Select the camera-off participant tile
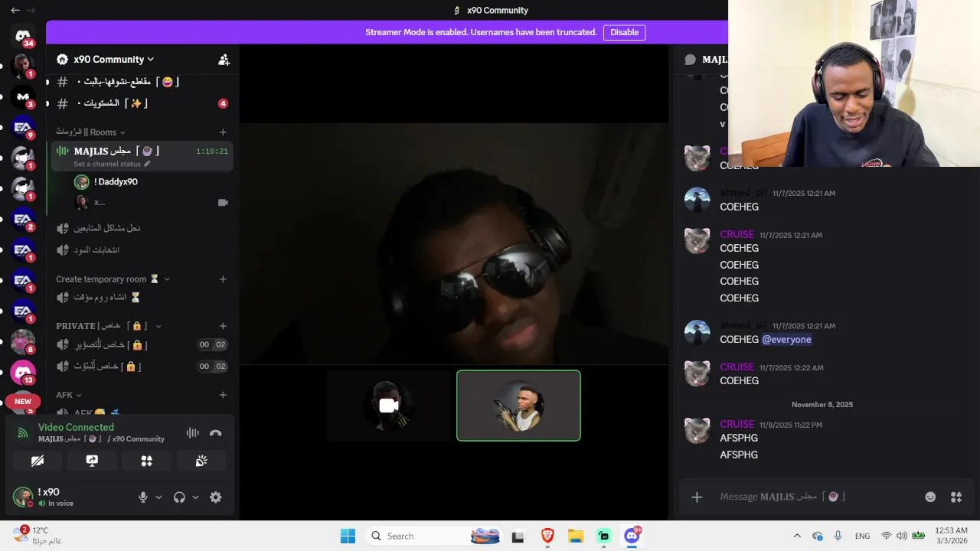Screen dimensions: 980x551 [x=389, y=406]
